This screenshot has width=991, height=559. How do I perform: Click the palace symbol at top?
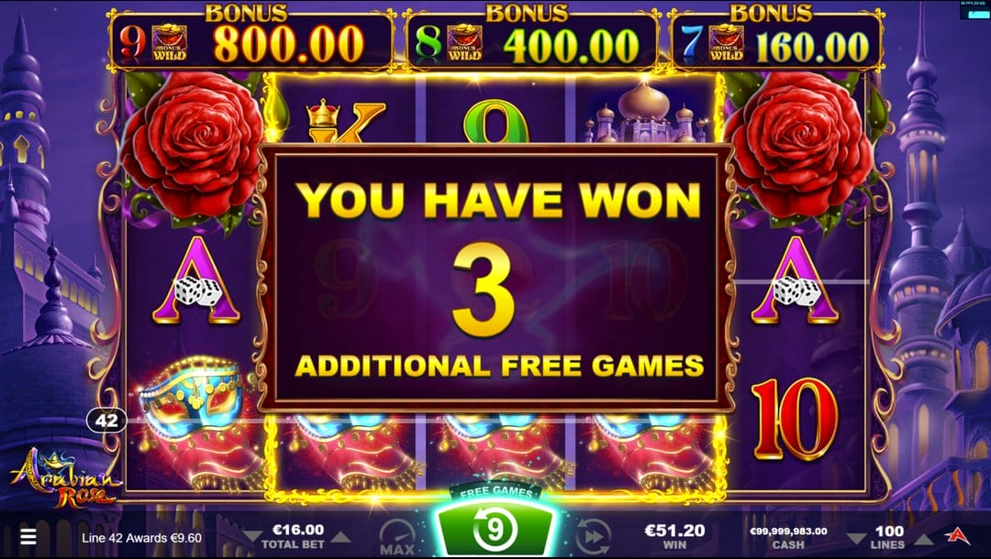coord(645,114)
